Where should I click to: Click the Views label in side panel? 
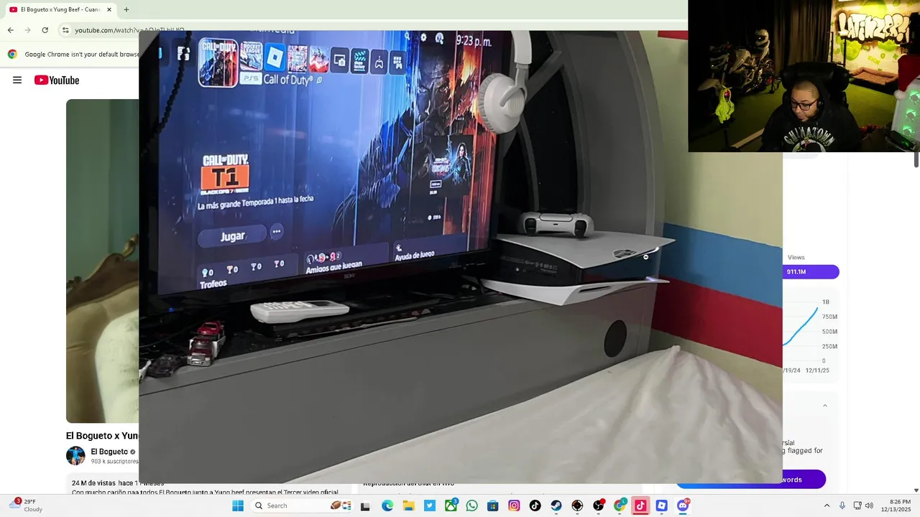point(796,257)
